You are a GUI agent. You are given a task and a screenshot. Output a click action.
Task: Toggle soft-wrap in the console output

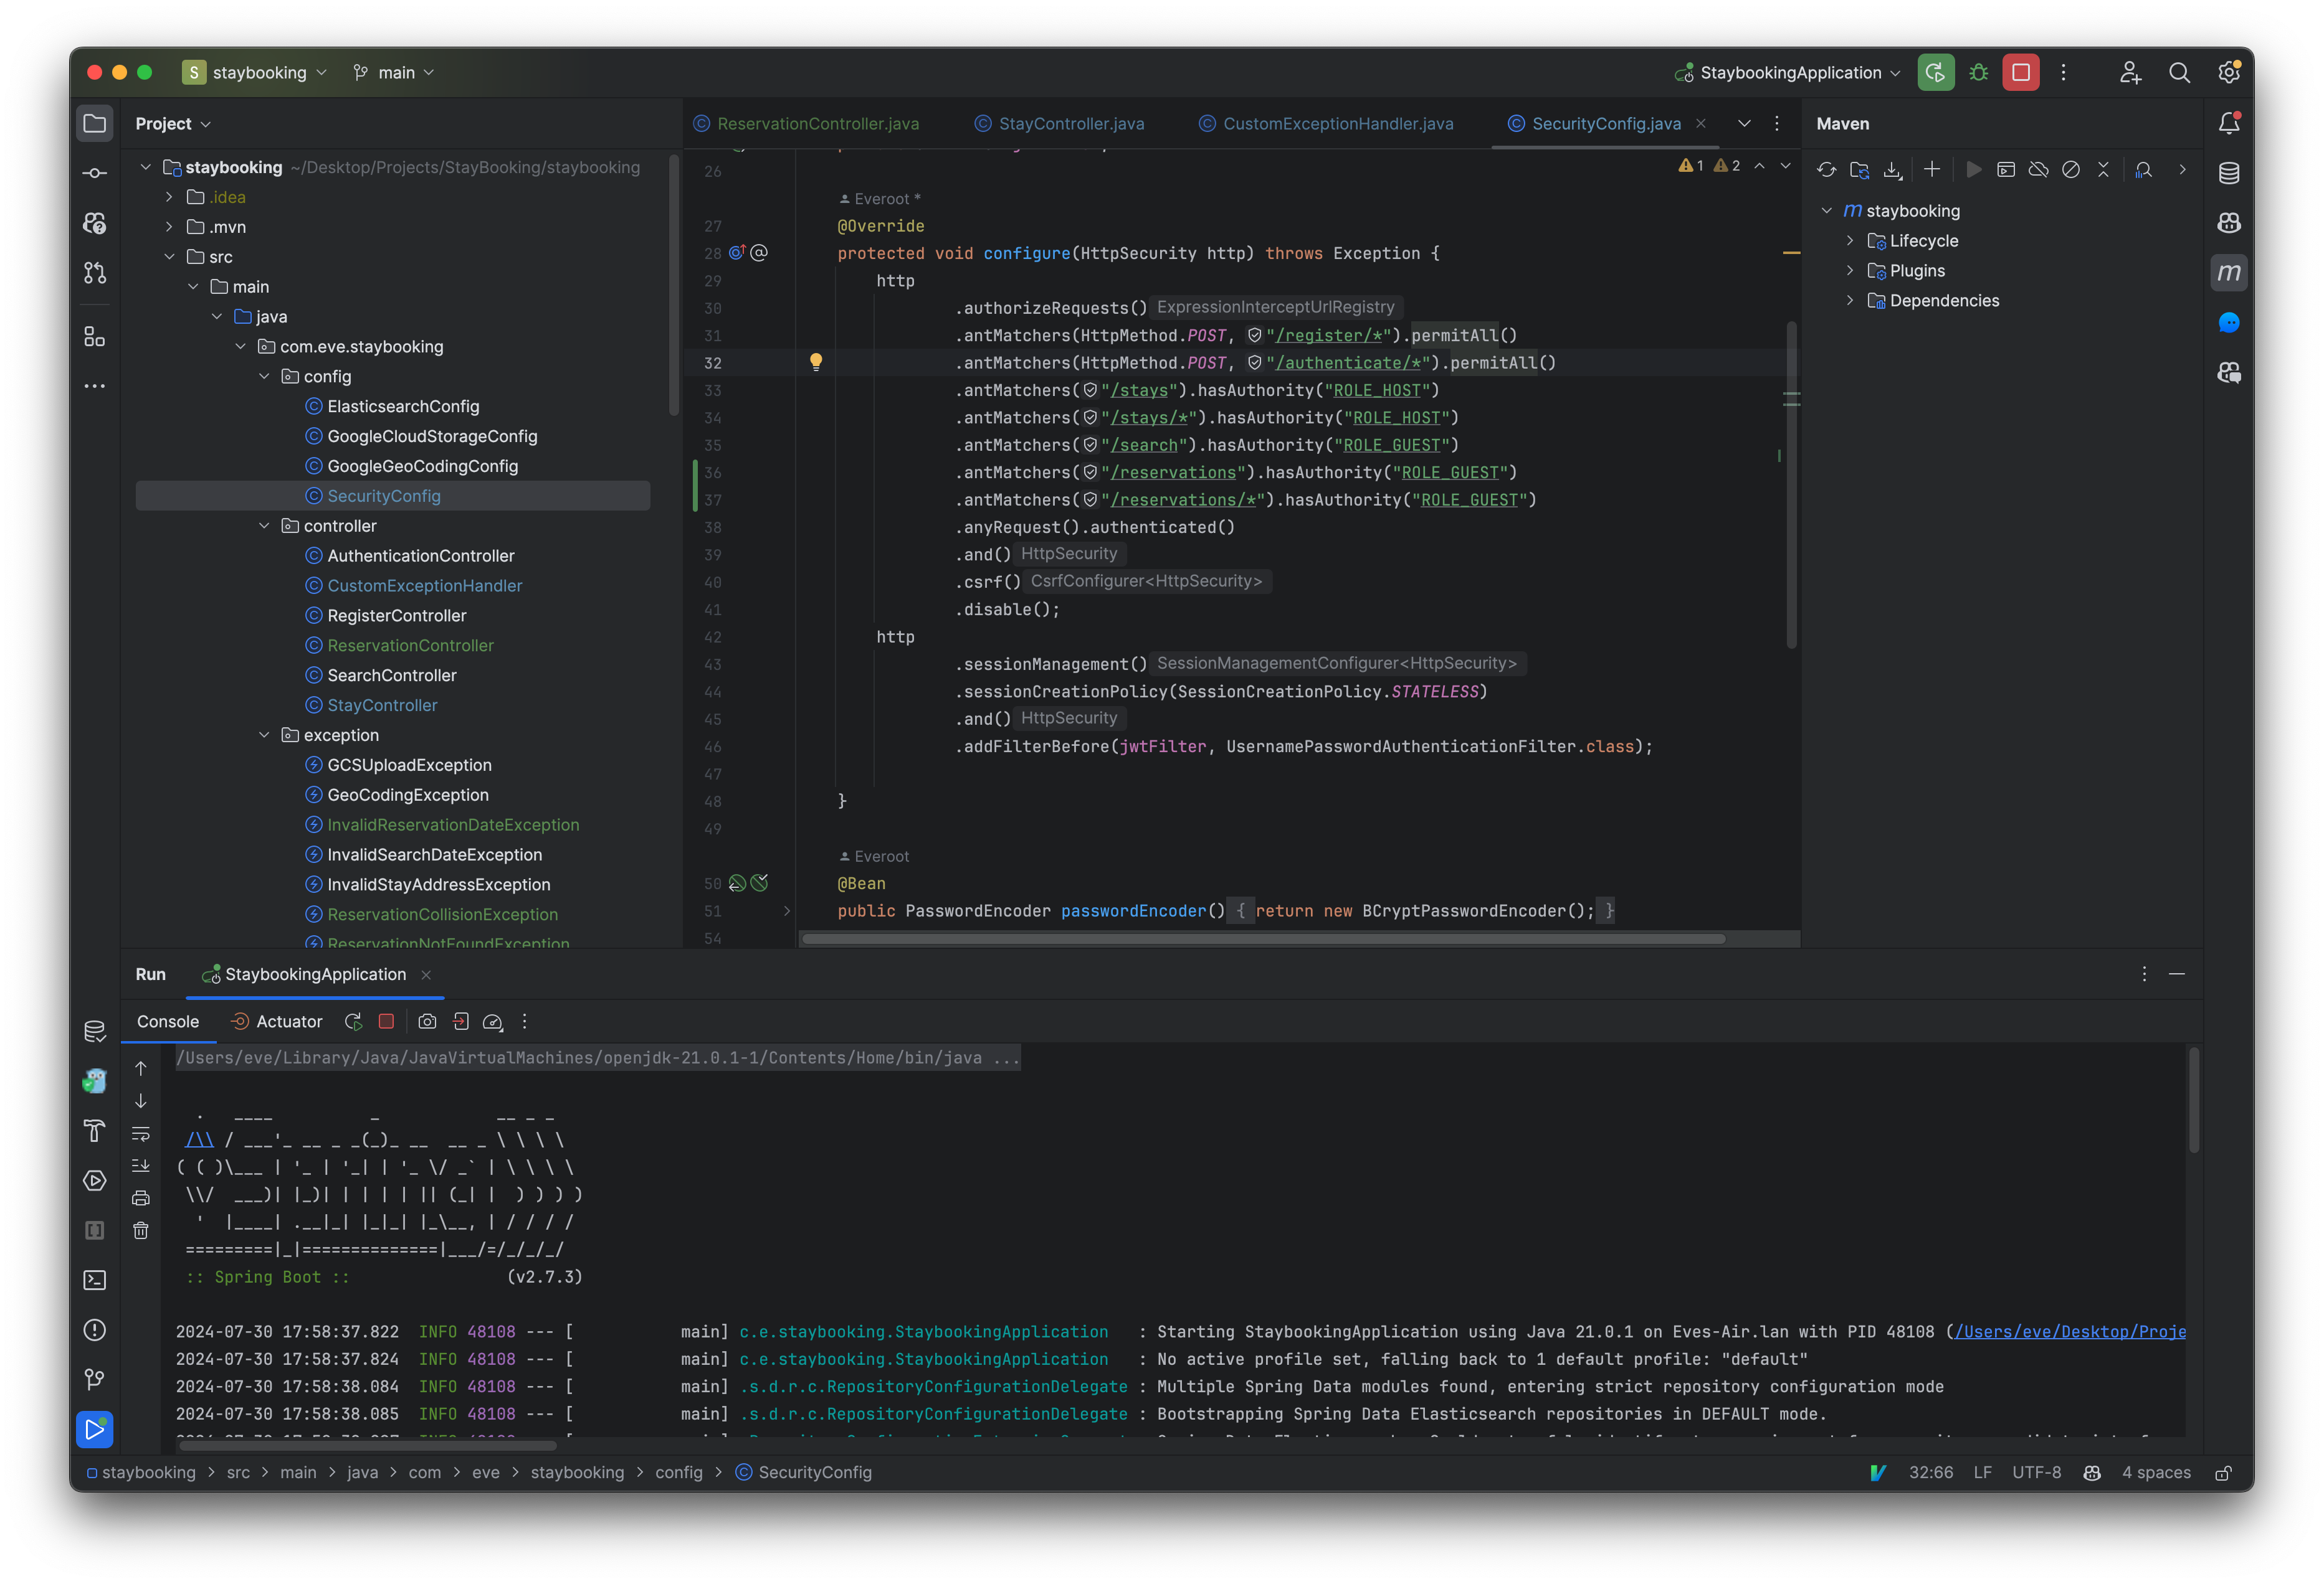coord(141,1133)
